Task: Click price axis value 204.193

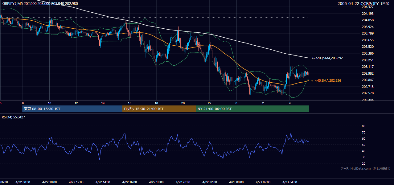Action: point(368,14)
